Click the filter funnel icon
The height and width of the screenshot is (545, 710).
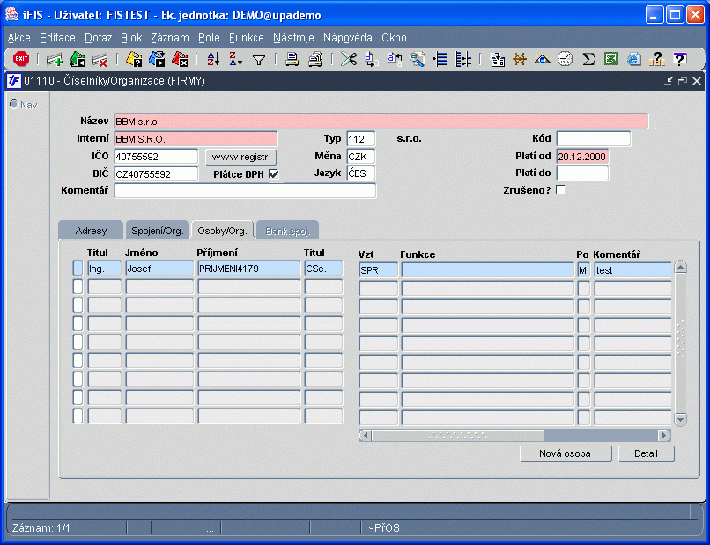coord(259,60)
